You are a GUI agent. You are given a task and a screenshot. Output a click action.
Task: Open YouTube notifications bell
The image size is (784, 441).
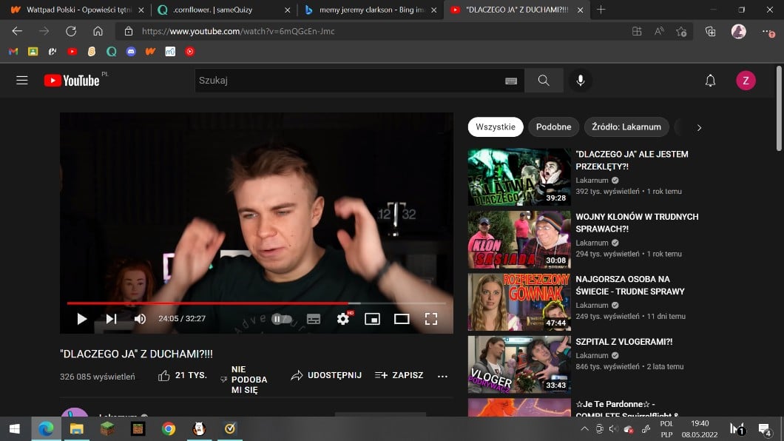pos(710,81)
